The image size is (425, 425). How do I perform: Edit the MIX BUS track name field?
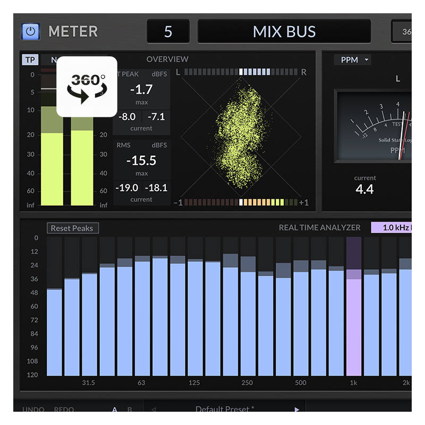point(284,31)
